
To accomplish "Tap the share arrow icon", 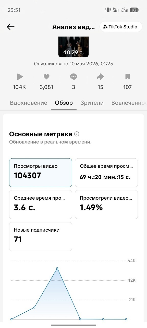I will click(x=101, y=77).
